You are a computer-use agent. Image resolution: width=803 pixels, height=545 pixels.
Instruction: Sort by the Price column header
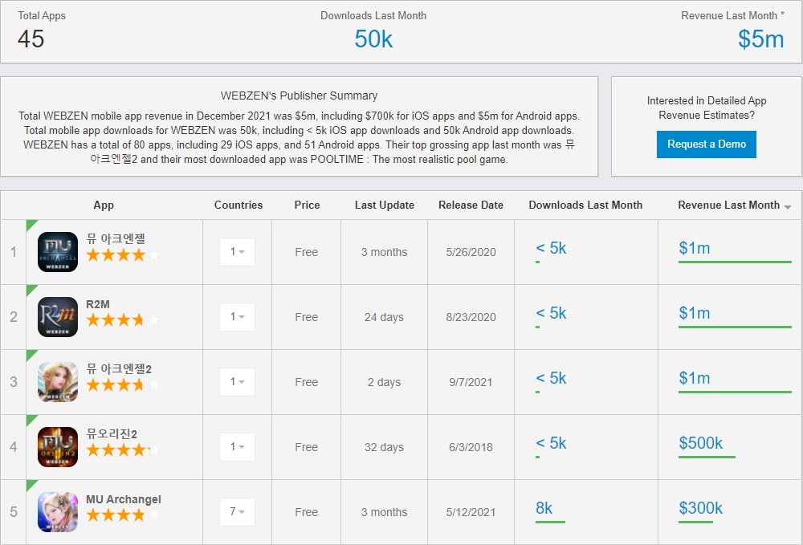[307, 205]
